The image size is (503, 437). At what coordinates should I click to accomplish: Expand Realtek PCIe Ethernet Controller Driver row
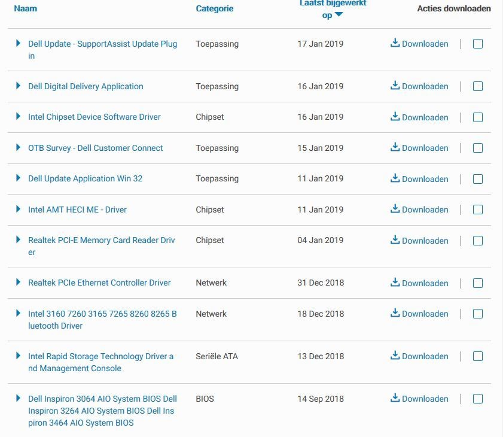[19, 282]
